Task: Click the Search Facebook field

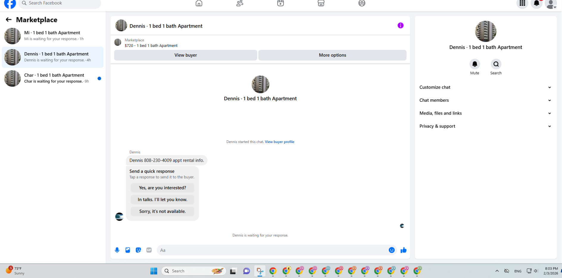Action: (x=60, y=3)
